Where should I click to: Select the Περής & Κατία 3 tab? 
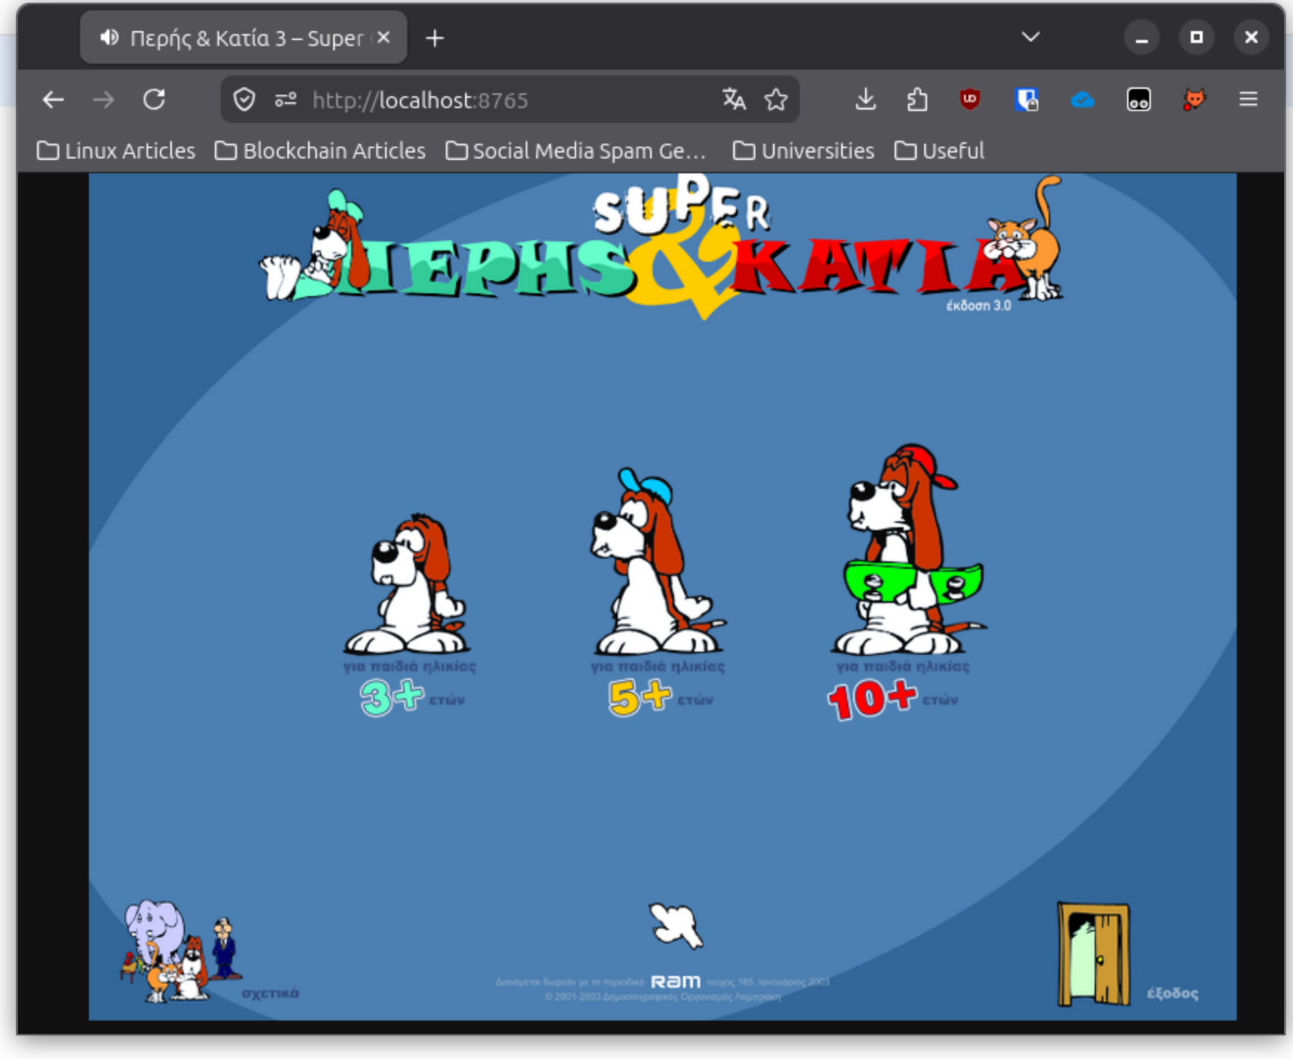coord(243,38)
